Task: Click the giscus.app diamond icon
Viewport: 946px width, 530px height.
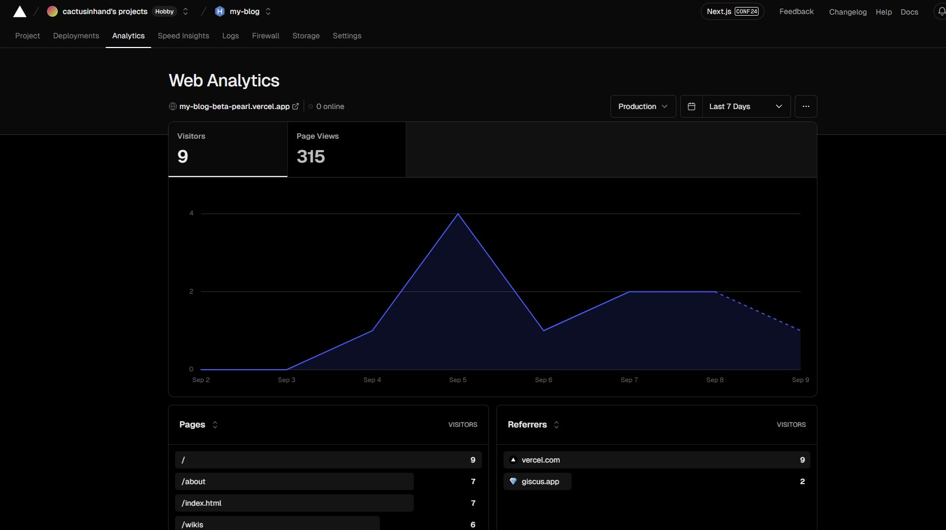Action: pos(513,481)
